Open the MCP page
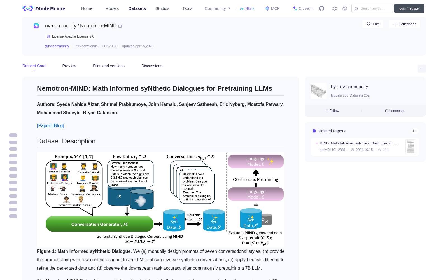The width and height of the screenshot is (448, 280). (272, 8)
